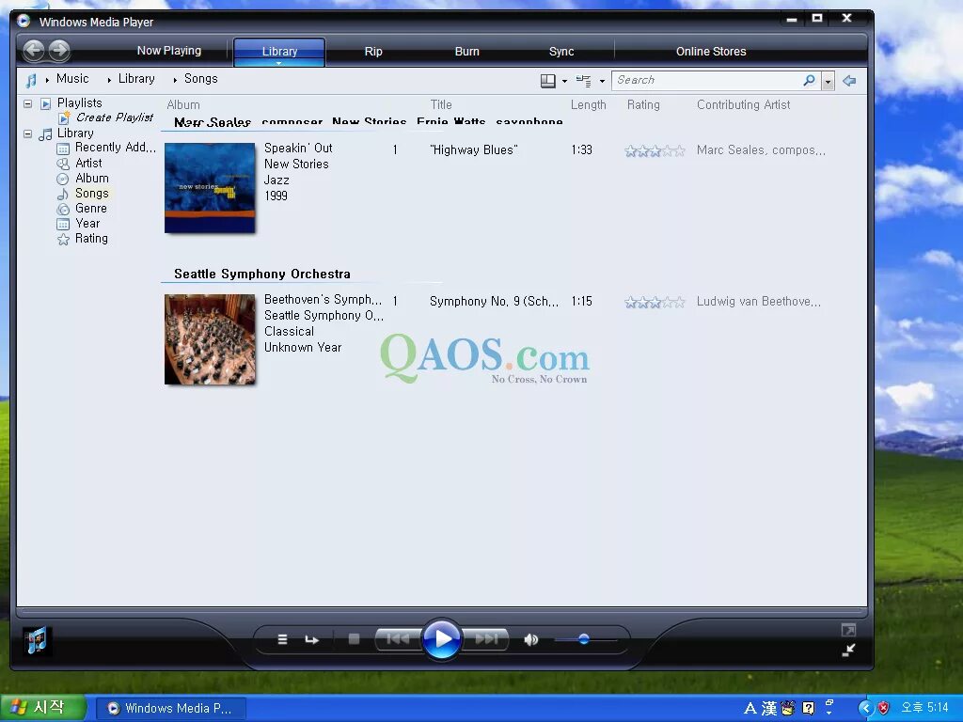This screenshot has height=722, width=963.
Task: Click Seattle Symphony Orchestra group header
Action: (x=262, y=274)
